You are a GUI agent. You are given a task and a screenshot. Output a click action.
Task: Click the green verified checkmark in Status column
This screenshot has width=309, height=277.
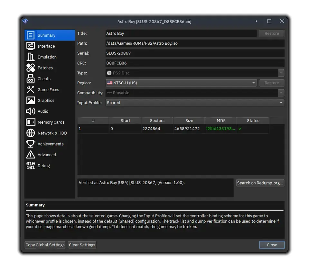(x=240, y=129)
